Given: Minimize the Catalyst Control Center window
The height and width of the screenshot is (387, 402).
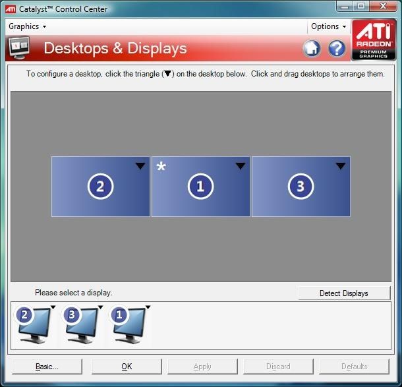Looking at the screenshot, I should tap(345, 7).
